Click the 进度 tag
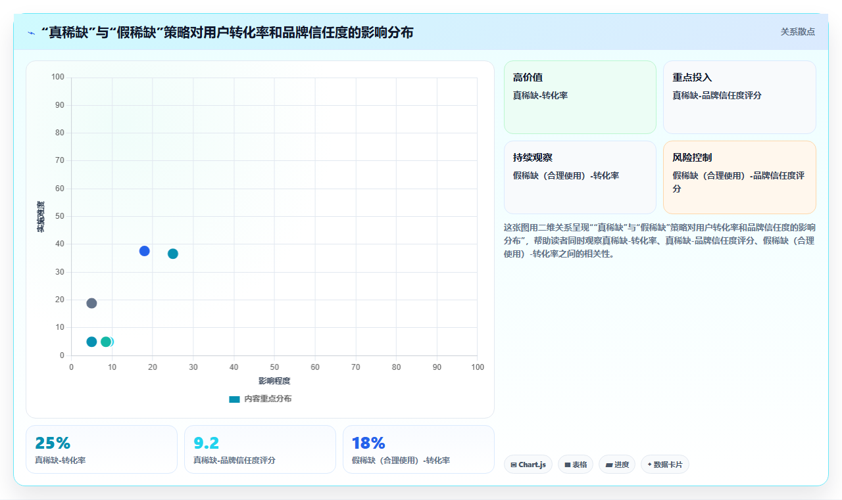Screen dimensions: 842x500 617,465
